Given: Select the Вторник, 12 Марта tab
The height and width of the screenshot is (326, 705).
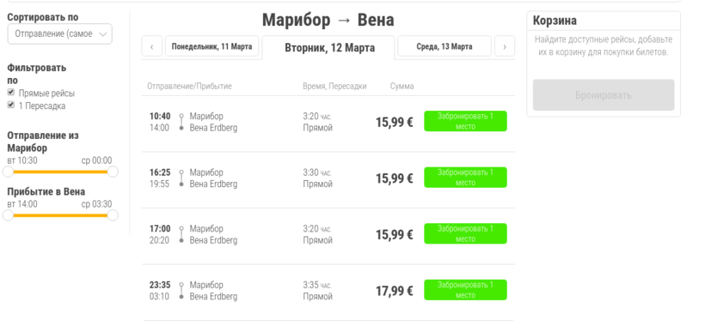Looking at the screenshot, I should click(328, 47).
